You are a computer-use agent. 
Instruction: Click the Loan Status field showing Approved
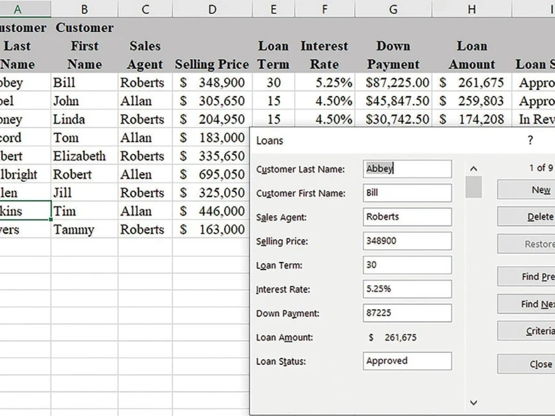click(x=407, y=361)
